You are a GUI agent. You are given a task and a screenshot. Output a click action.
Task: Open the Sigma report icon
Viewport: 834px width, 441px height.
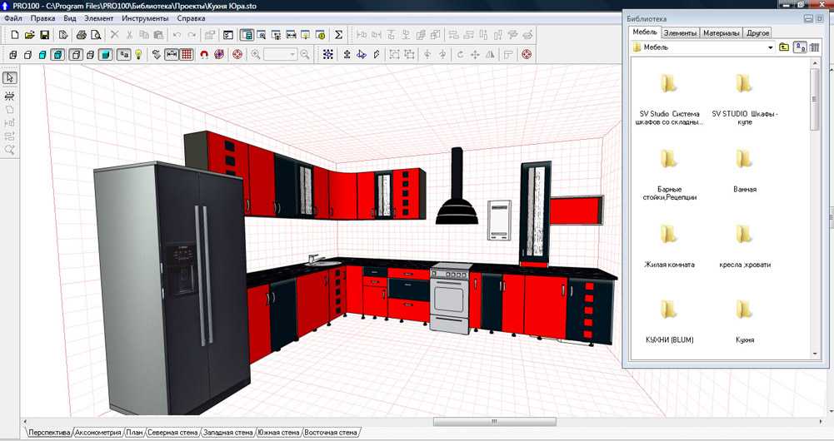point(338,35)
